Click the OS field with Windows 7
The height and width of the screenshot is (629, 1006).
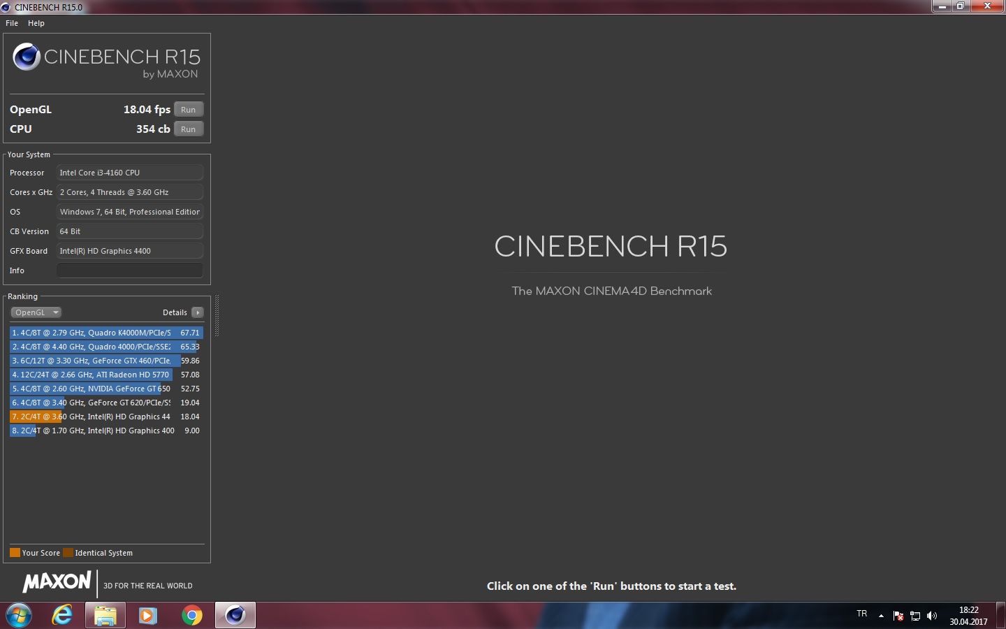pos(130,212)
